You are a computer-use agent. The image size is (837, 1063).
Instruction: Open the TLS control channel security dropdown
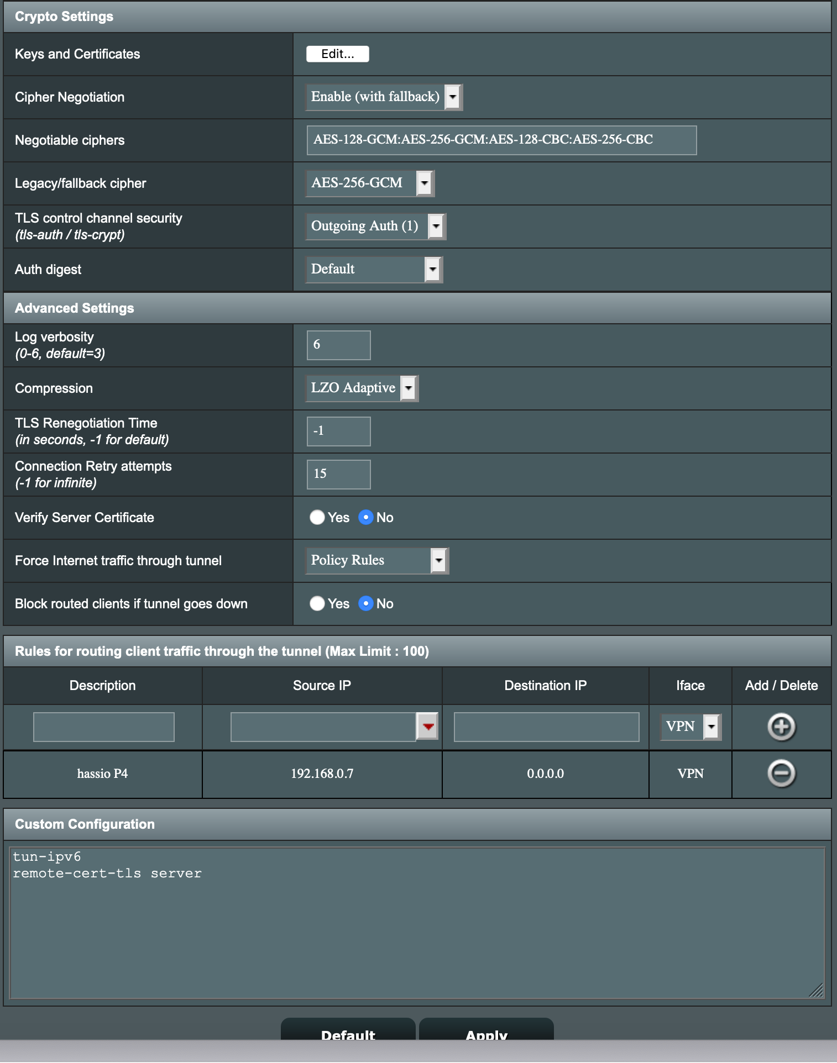point(375,227)
